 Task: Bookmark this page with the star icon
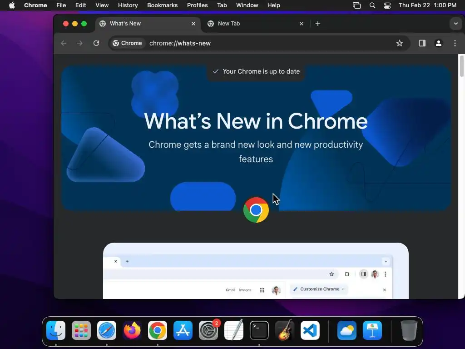[x=400, y=43]
